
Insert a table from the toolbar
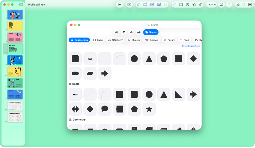(x=181, y=5)
